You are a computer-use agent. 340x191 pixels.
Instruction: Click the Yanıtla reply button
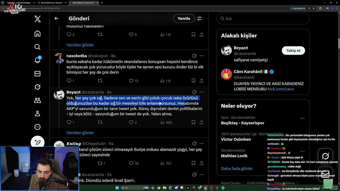point(184,19)
